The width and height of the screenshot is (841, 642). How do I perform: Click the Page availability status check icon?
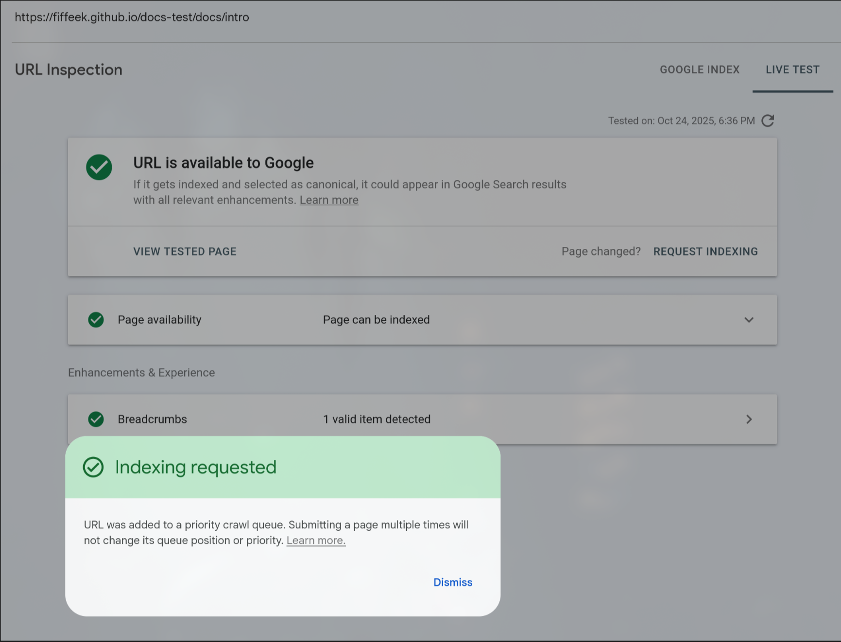coord(96,320)
